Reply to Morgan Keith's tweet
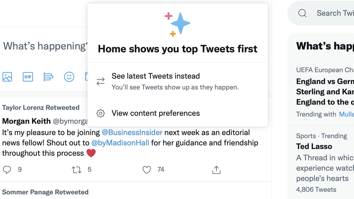 (x=7, y=170)
